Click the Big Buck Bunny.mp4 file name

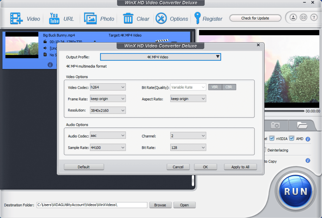(59, 35)
